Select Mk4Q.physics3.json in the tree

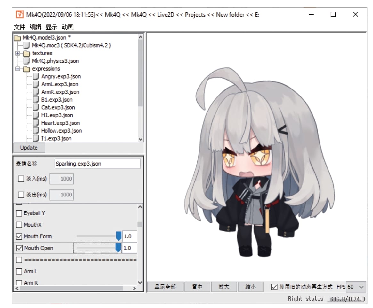click(55, 61)
